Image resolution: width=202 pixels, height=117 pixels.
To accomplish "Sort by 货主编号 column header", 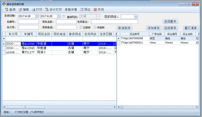I will (x=172, y=34).
